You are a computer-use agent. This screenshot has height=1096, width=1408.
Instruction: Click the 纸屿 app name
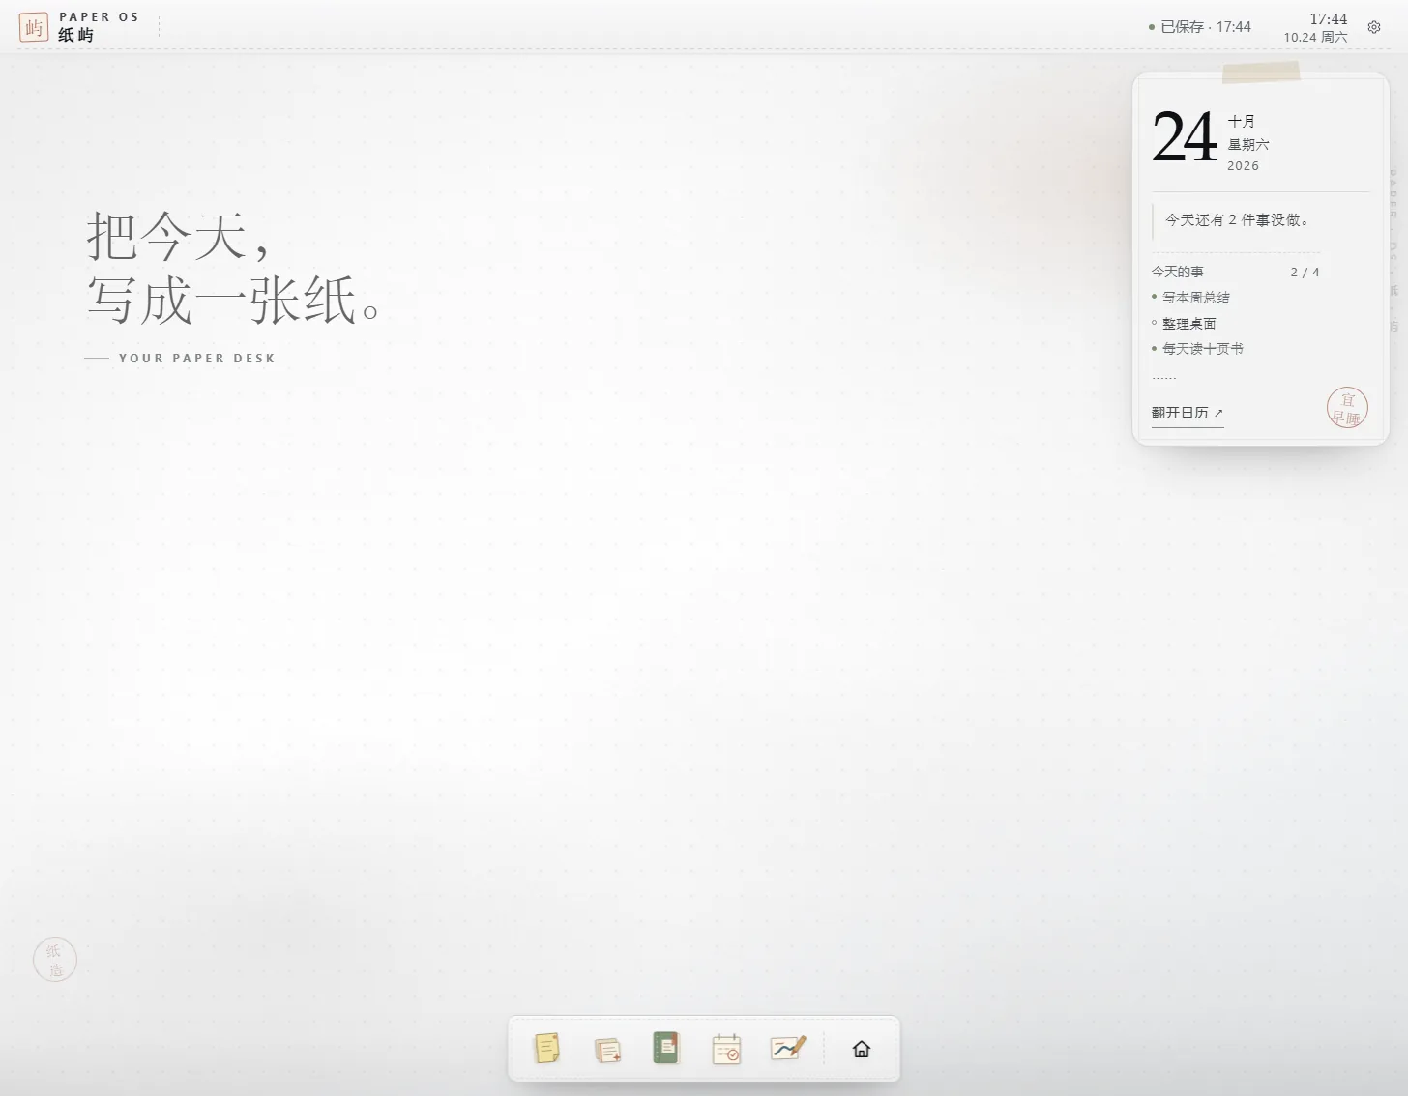pyautogui.click(x=75, y=35)
